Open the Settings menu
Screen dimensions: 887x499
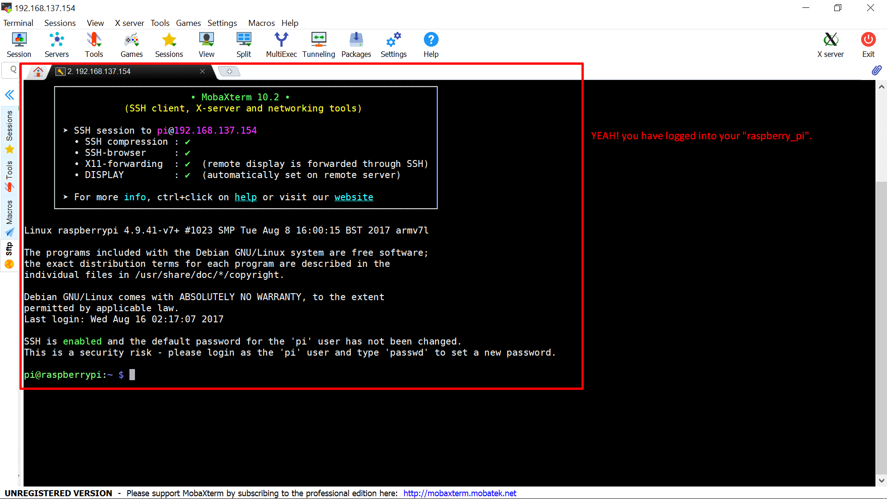[x=222, y=23]
